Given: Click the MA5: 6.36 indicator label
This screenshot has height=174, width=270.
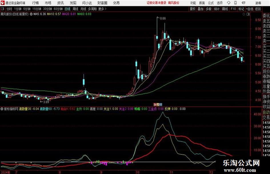Looking at the screenshot, I should (40, 14).
